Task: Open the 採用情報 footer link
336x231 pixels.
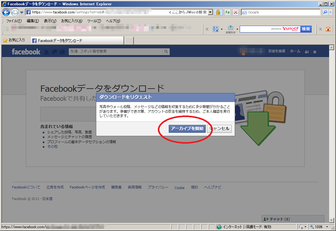Action: (x=135, y=187)
